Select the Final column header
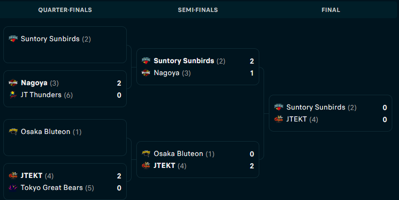The height and width of the screenshot is (200, 399). point(331,10)
